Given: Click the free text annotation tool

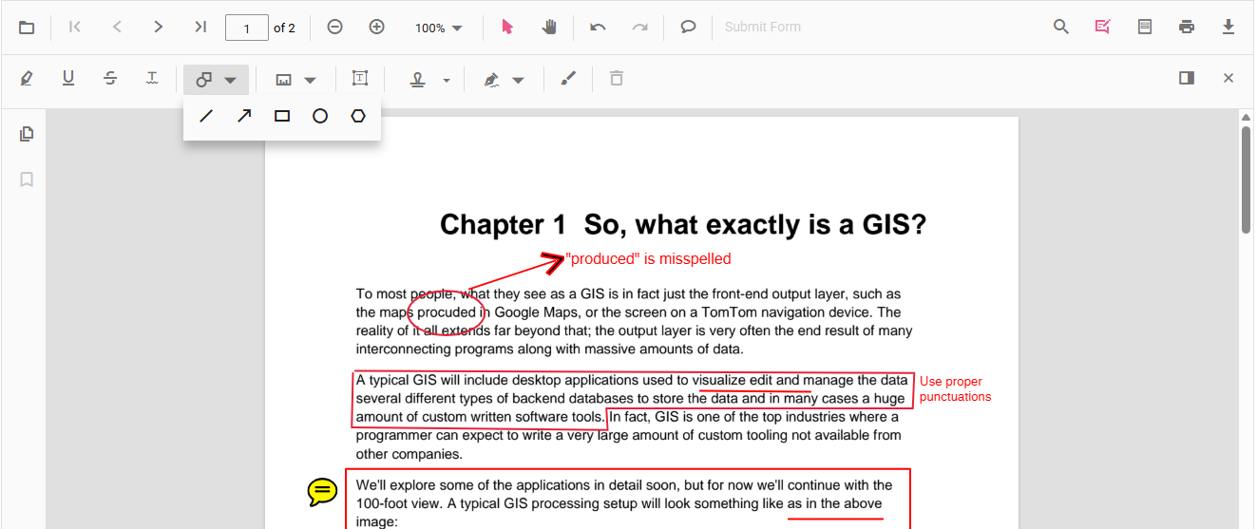Looking at the screenshot, I should click(360, 79).
